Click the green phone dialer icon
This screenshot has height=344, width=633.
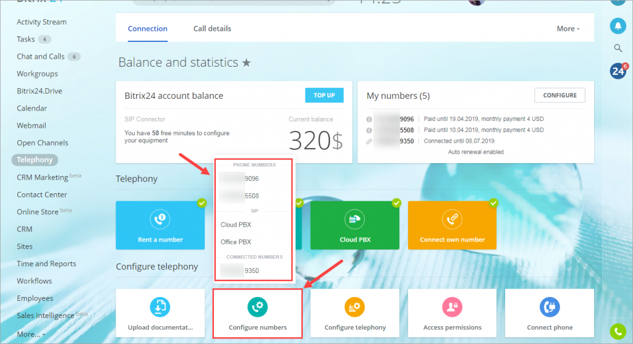(x=618, y=332)
